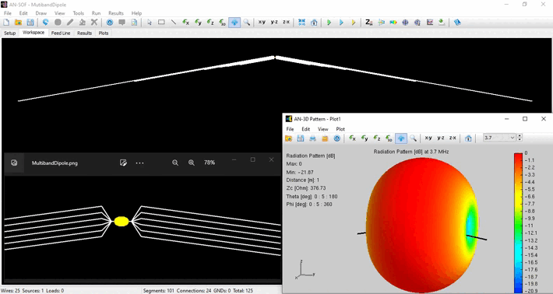This screenshot has height=294, width=553.
Task: Rotate around Y axis in AN-SOF toolbar
Action: tap(198, 23)
